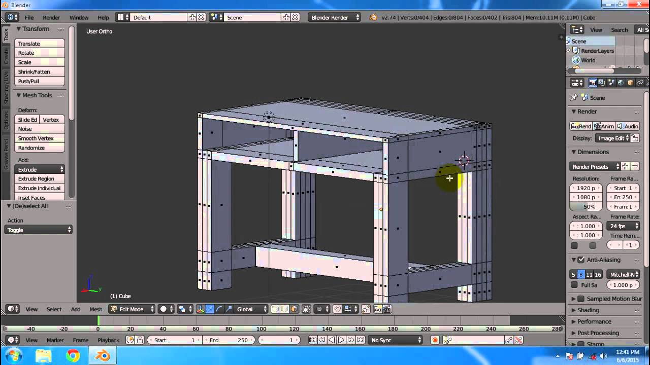Add a new render preset

click(x=625, y=167)
